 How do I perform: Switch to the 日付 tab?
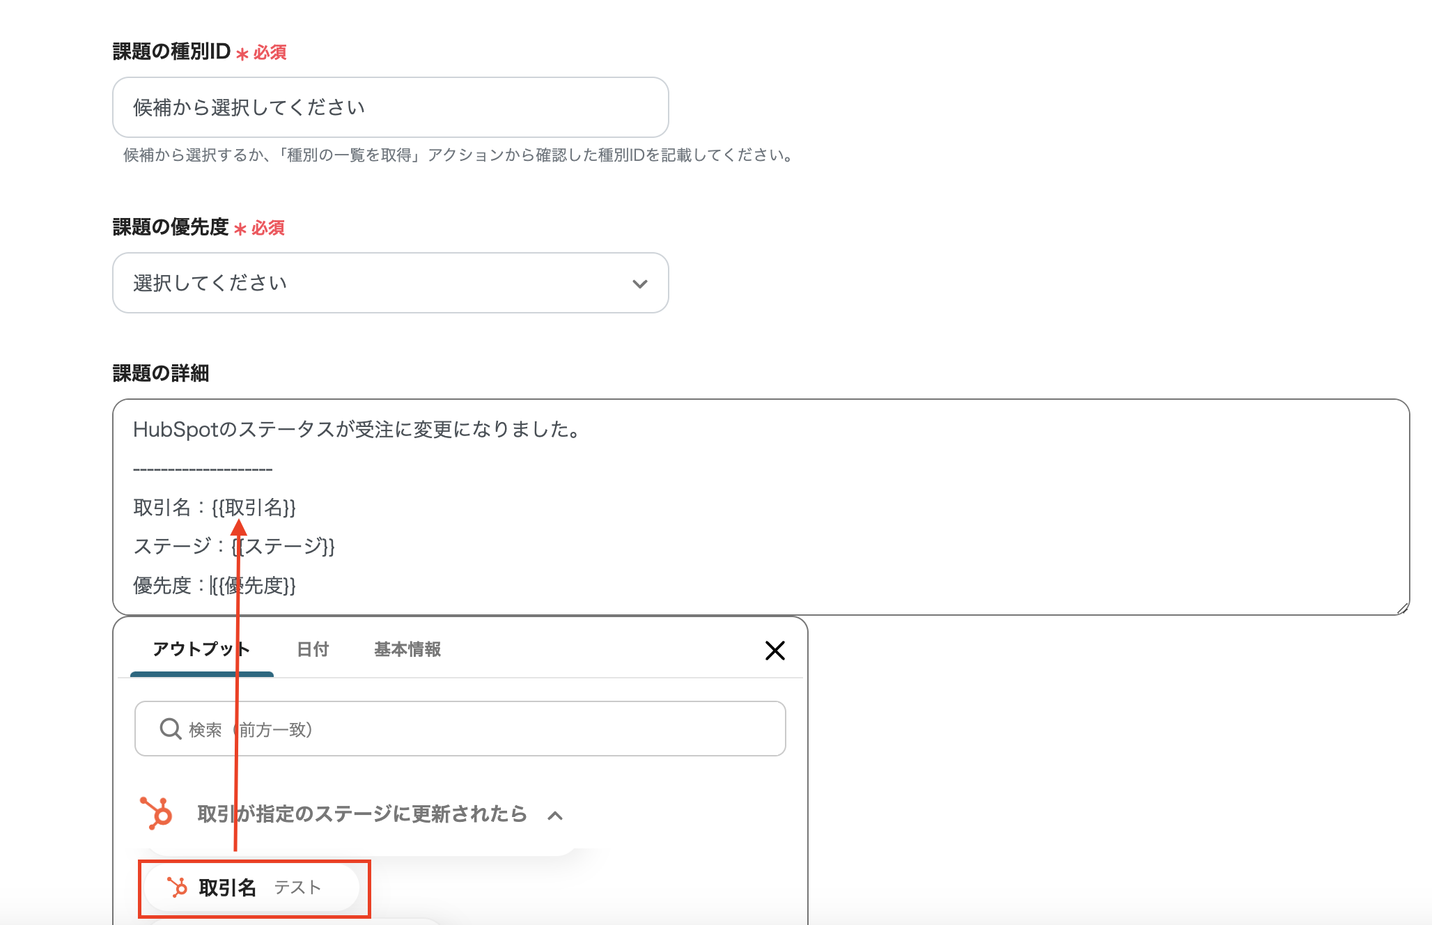tap(312, 649)
